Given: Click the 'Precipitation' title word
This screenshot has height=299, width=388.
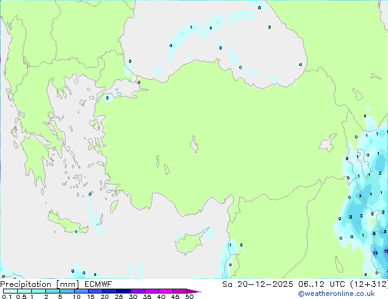Looking at the screenshot, I should point(26,284).
